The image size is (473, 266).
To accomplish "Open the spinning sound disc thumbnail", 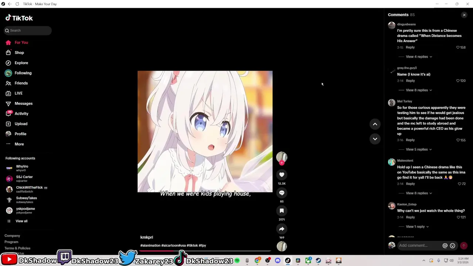I will [x=282, y=246].
